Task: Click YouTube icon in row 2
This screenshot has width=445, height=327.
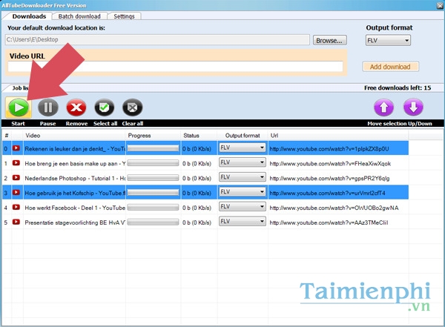Action: click(x=16, y=178)
